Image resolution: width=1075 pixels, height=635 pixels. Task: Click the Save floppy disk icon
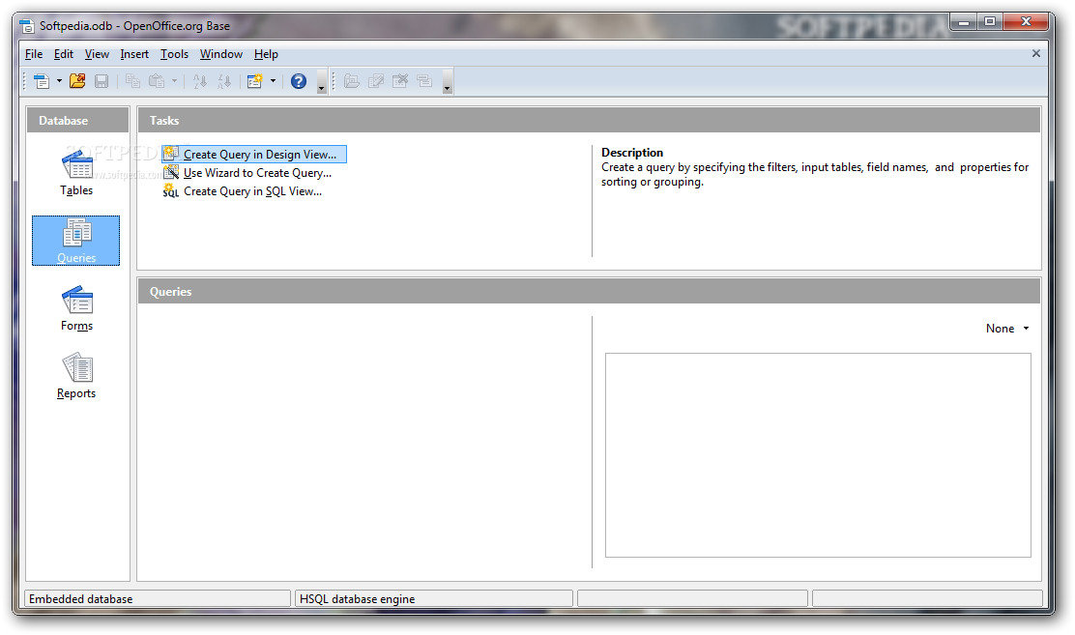[x=102, y=81]
